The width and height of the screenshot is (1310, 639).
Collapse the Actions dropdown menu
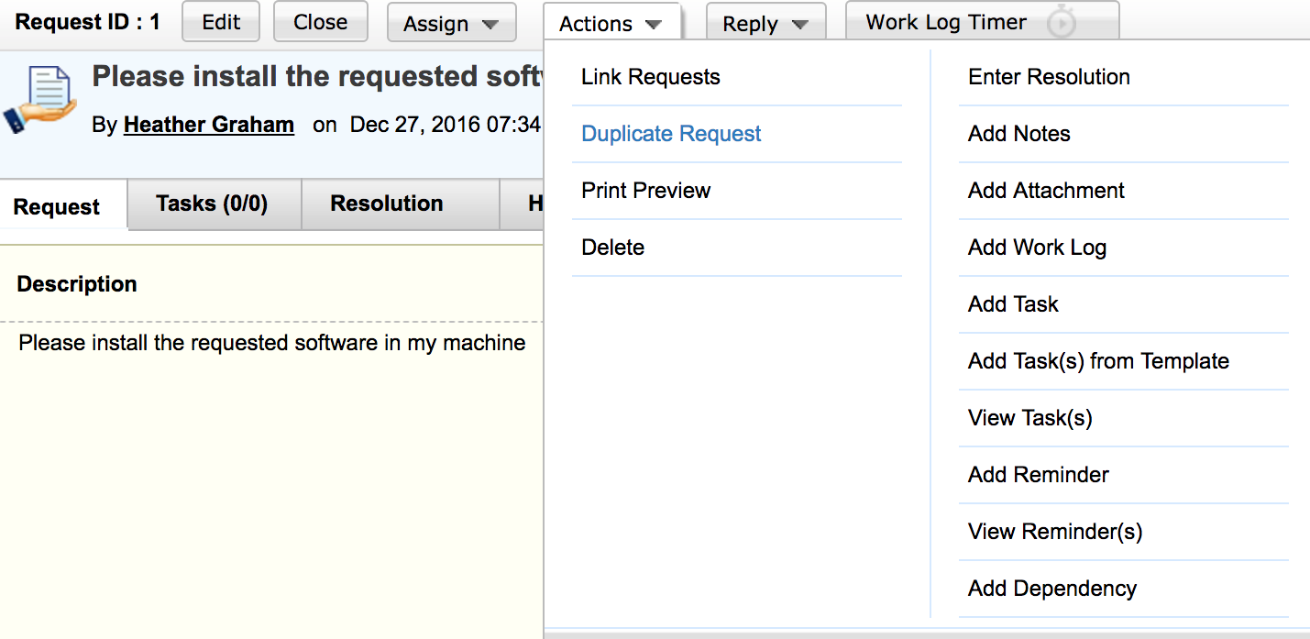(611, 24)
